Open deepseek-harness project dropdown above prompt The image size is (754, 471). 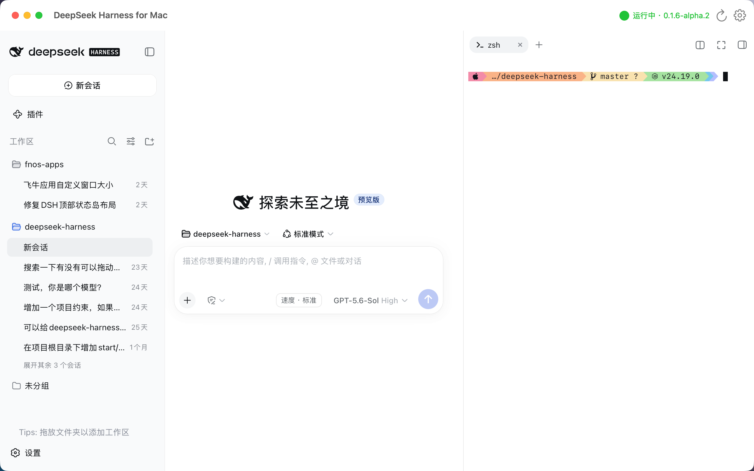coord(226,234)
